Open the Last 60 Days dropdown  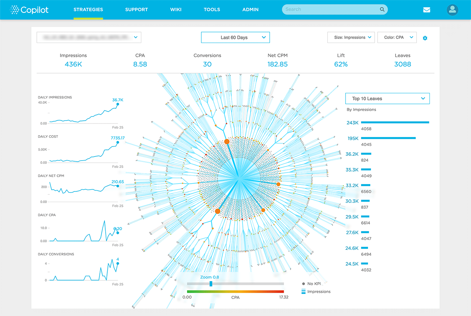point(235,37)
